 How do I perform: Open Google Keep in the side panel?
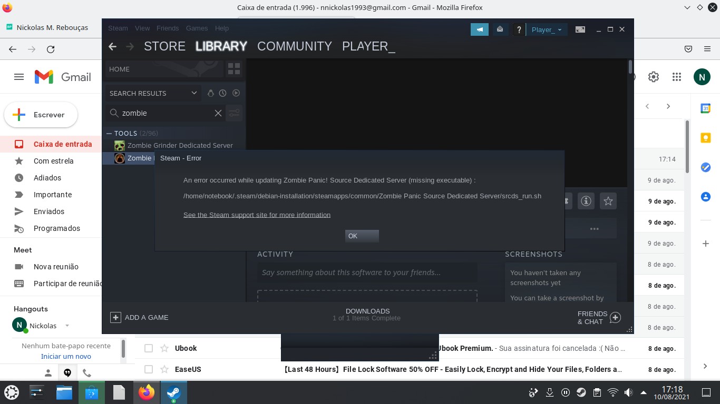(705, 138)
